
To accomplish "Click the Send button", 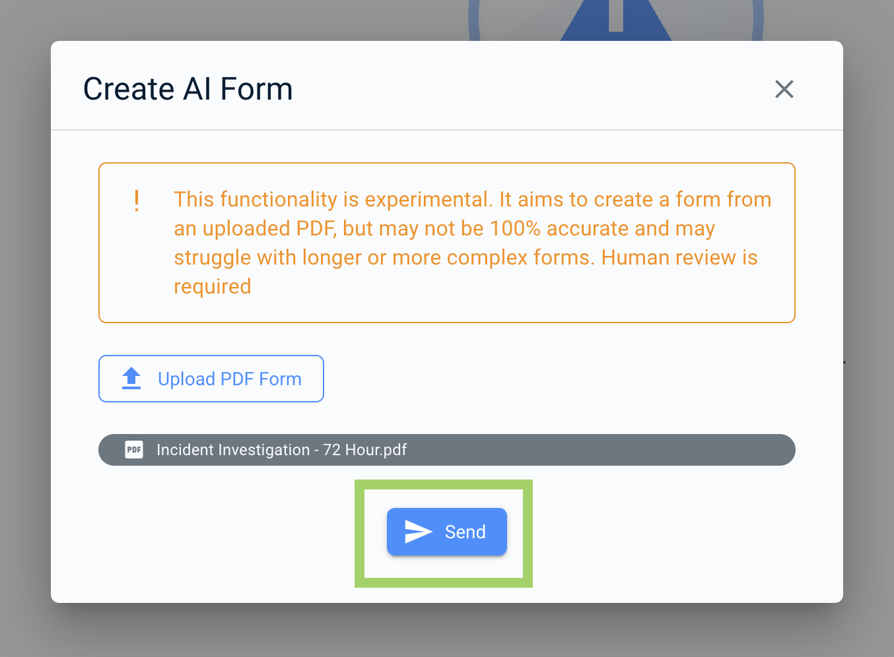I will tap(446, 532).
